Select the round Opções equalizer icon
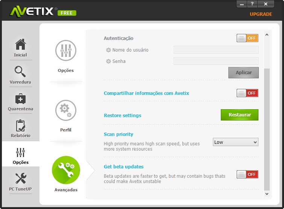The image size is (284, 209). click(66, 50)
